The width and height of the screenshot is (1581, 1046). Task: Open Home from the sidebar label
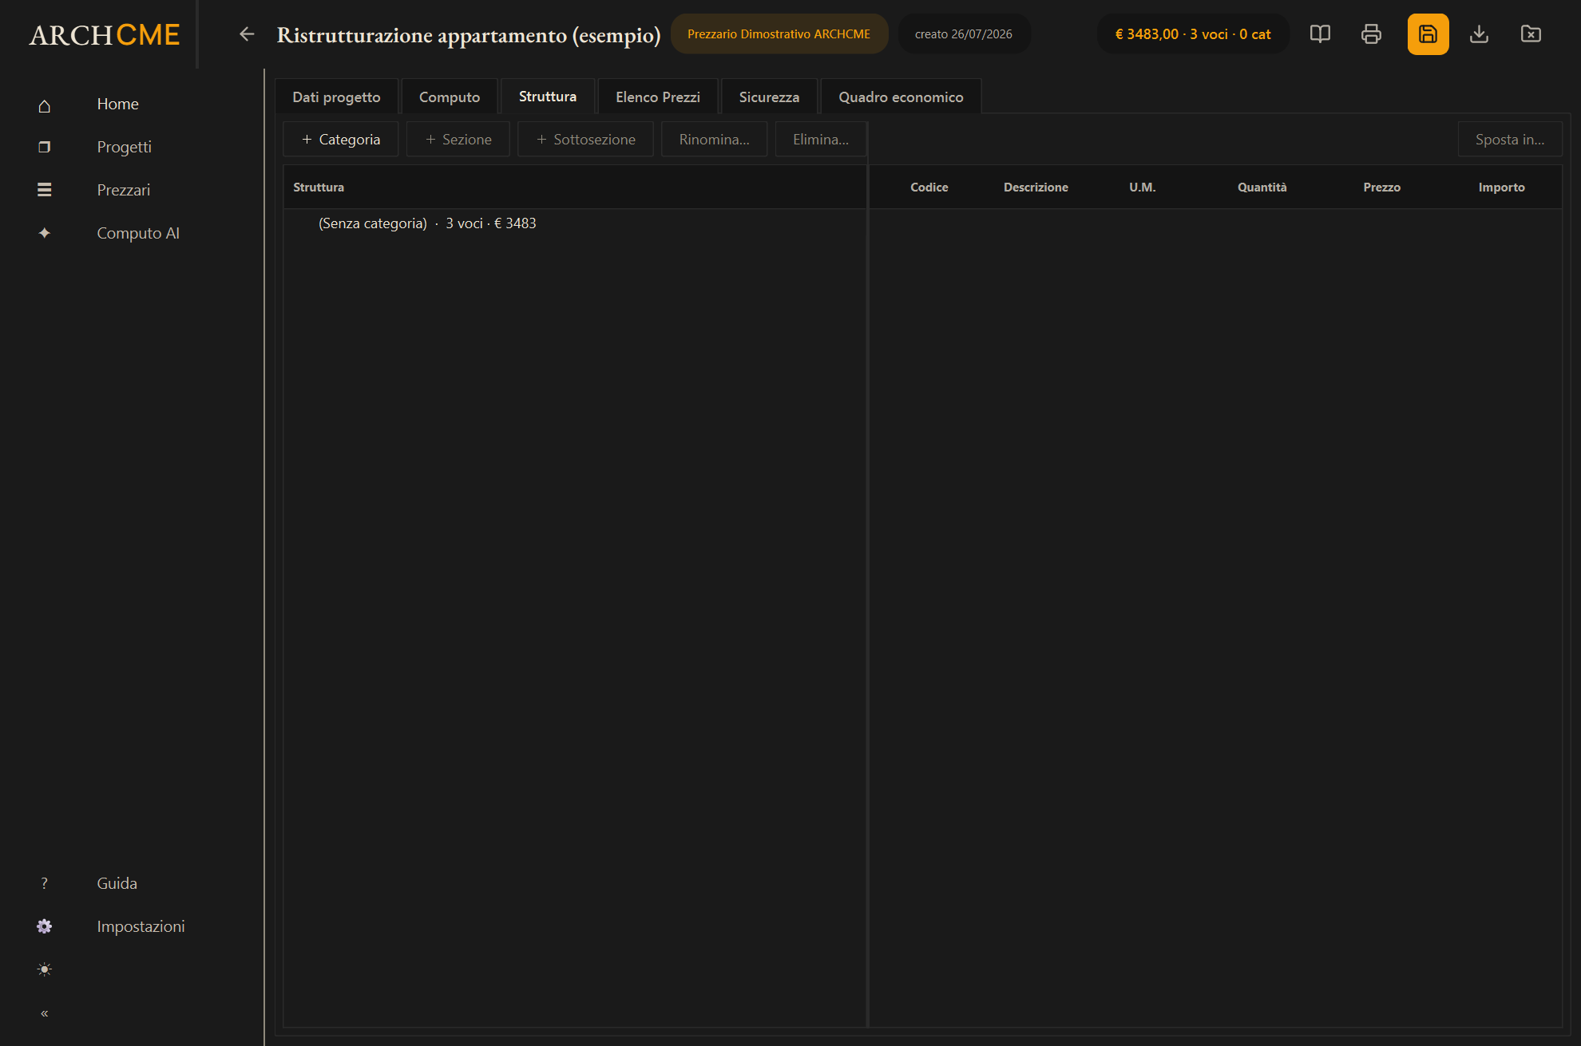click(x=118, y=105)
